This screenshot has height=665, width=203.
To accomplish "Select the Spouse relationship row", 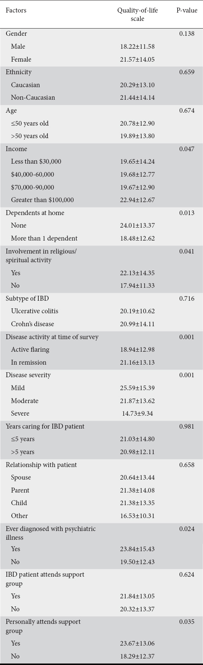I will click(101, 477).
